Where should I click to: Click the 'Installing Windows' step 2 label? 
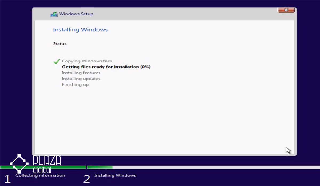pyautogui.click(x=115, y=175)
